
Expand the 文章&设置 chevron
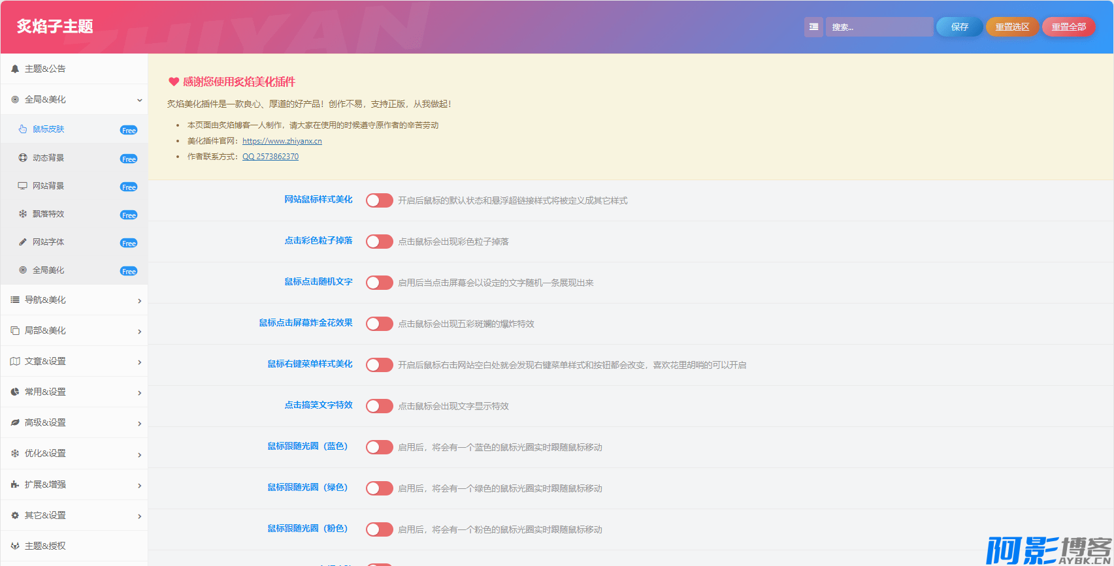[139, 362]
